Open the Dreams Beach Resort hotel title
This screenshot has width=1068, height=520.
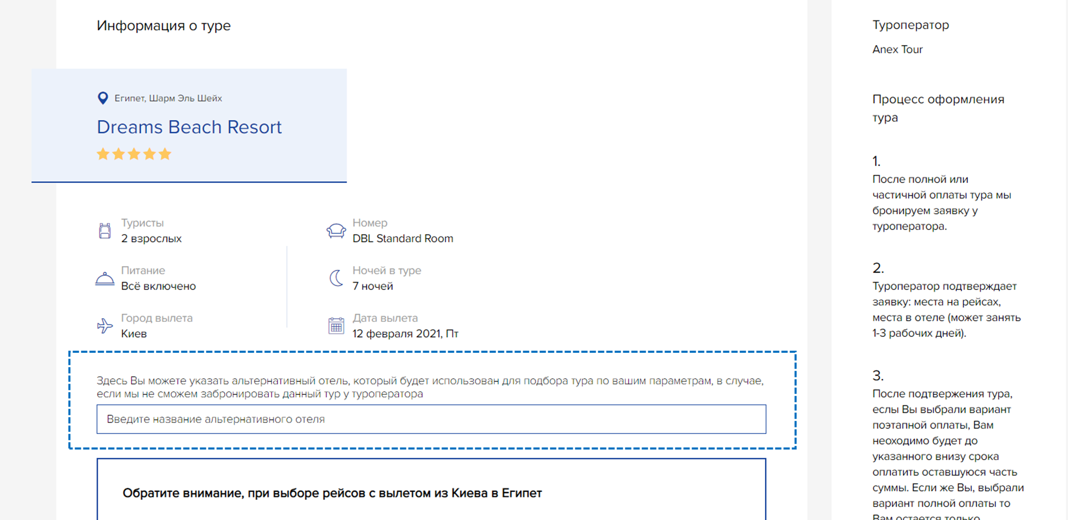point(189,127)
